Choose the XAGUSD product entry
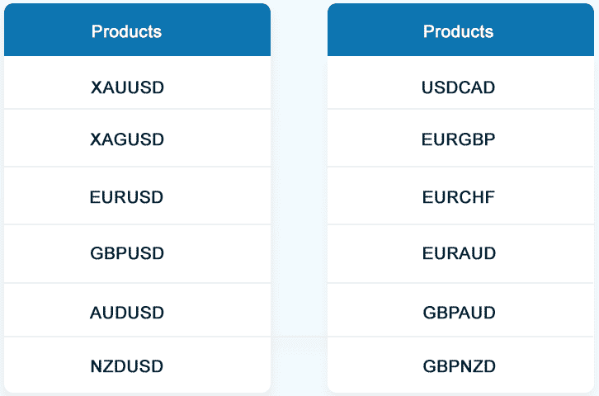Screen dimensions: 599x396 (127, 139)
